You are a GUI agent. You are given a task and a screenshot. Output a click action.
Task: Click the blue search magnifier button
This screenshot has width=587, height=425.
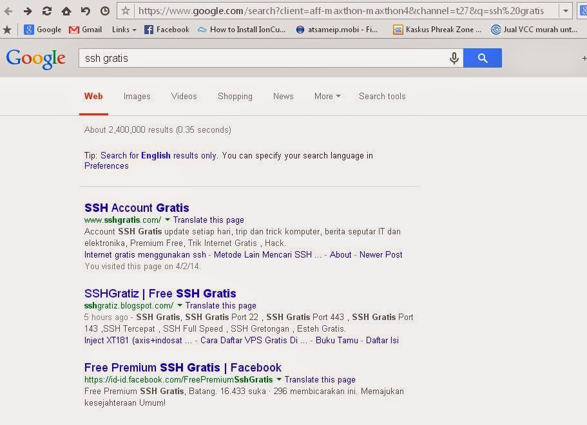point(483,58)
